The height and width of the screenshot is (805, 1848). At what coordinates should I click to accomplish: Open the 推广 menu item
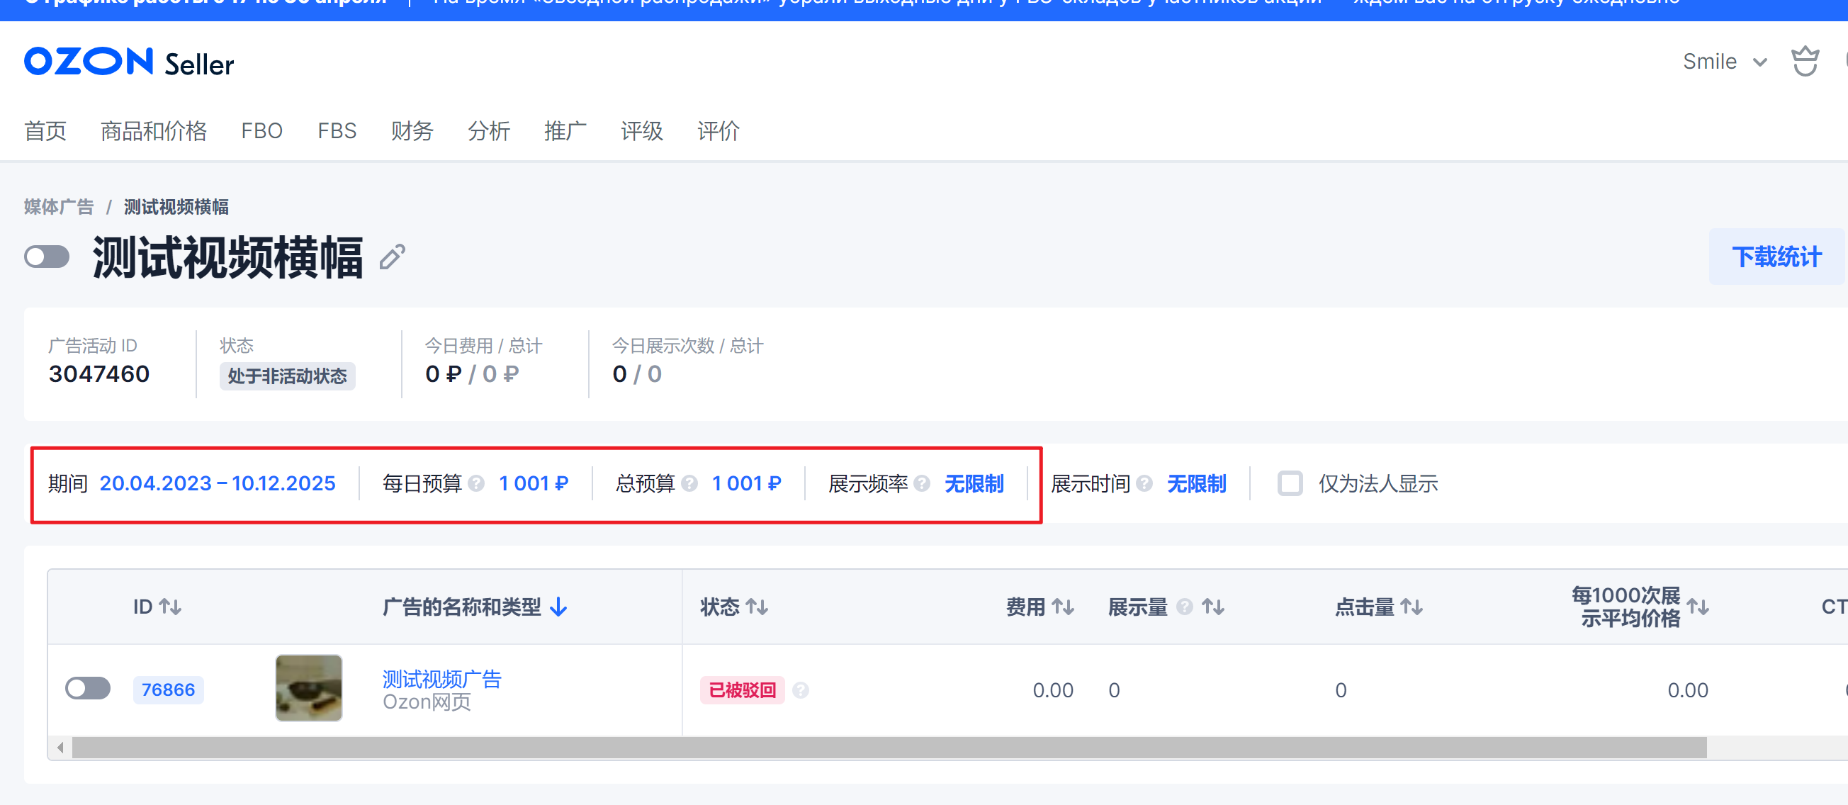tap(565, 130)
